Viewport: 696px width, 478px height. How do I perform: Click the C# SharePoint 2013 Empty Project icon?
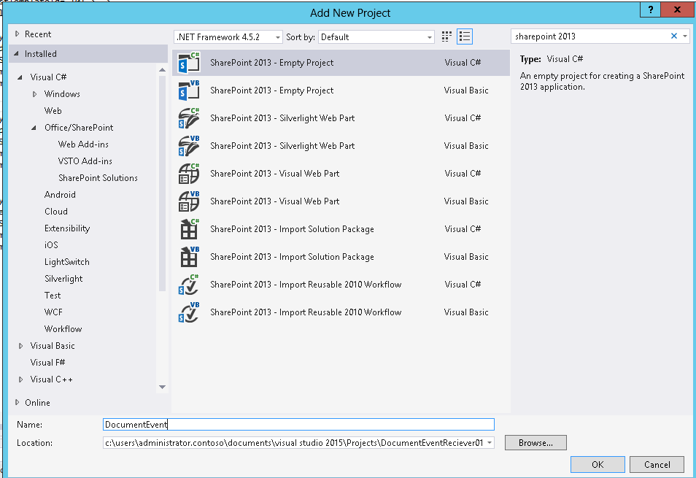(189, 63)
